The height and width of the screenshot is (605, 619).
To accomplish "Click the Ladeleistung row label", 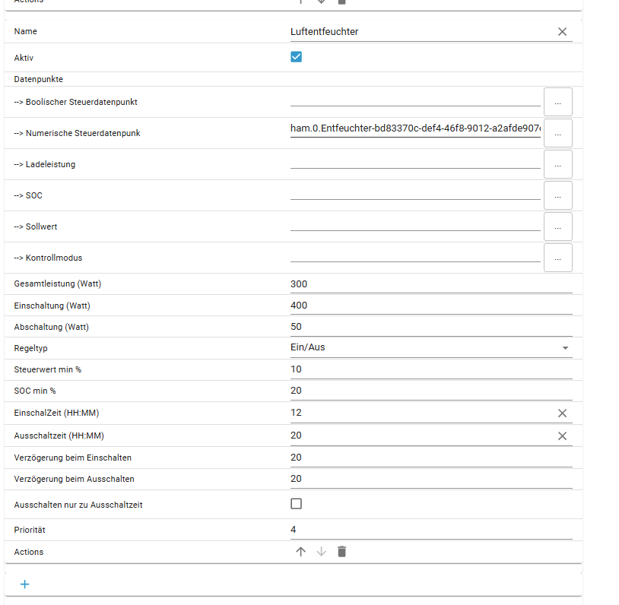I will pos(45,164).
